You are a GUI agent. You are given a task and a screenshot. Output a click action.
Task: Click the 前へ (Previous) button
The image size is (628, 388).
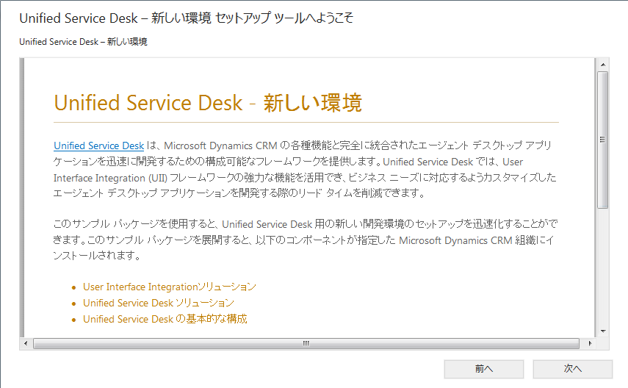tap(484, 369)
